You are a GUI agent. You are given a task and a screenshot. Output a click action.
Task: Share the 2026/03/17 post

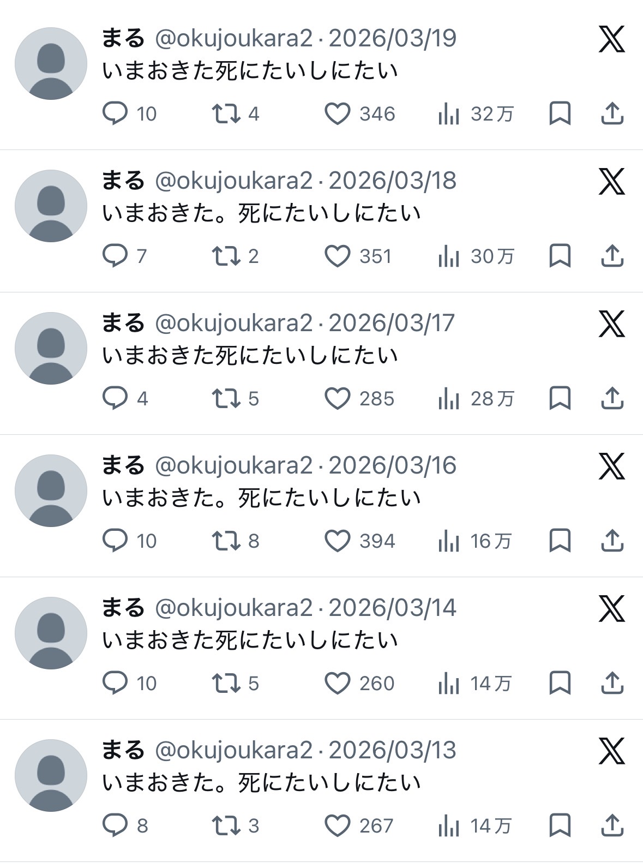[x=612, y=399]
